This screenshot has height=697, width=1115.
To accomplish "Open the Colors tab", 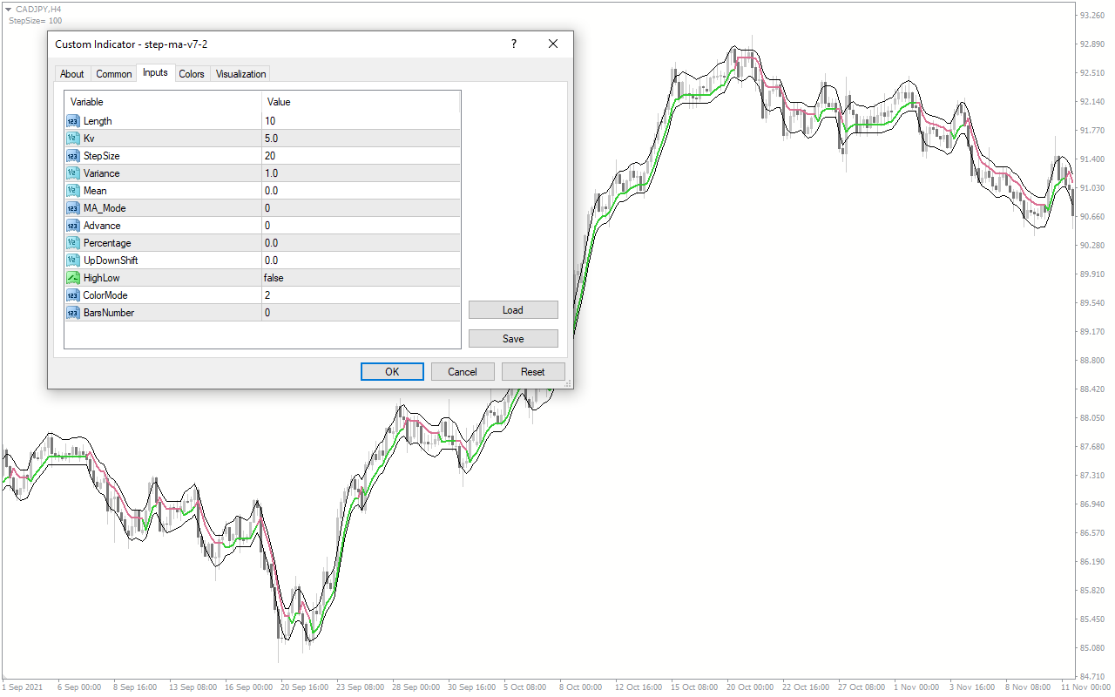I will click(192, 74).
